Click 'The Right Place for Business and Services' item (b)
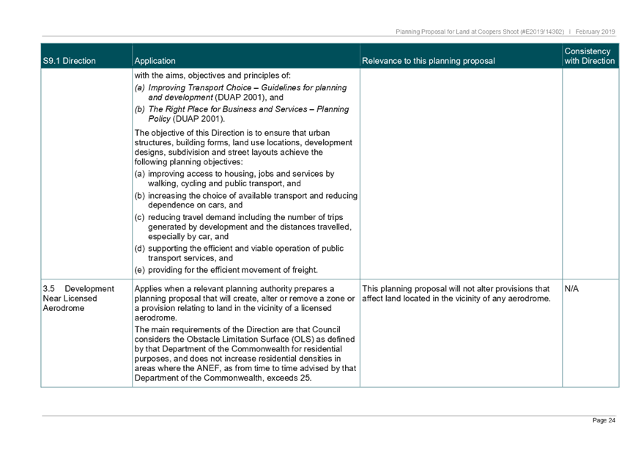The height and width of the screenshot is (454, 641). click(x=242, y=114)
